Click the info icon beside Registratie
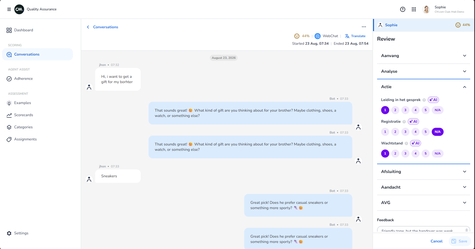Image resolution: width=475 pixels, height=249 pixels. click(x=404, y=122)
